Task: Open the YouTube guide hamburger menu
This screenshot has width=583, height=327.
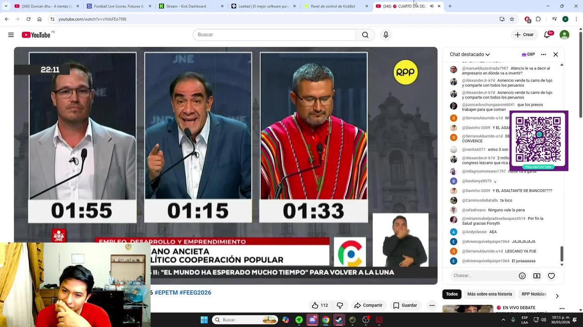Action: pos(11,35)
